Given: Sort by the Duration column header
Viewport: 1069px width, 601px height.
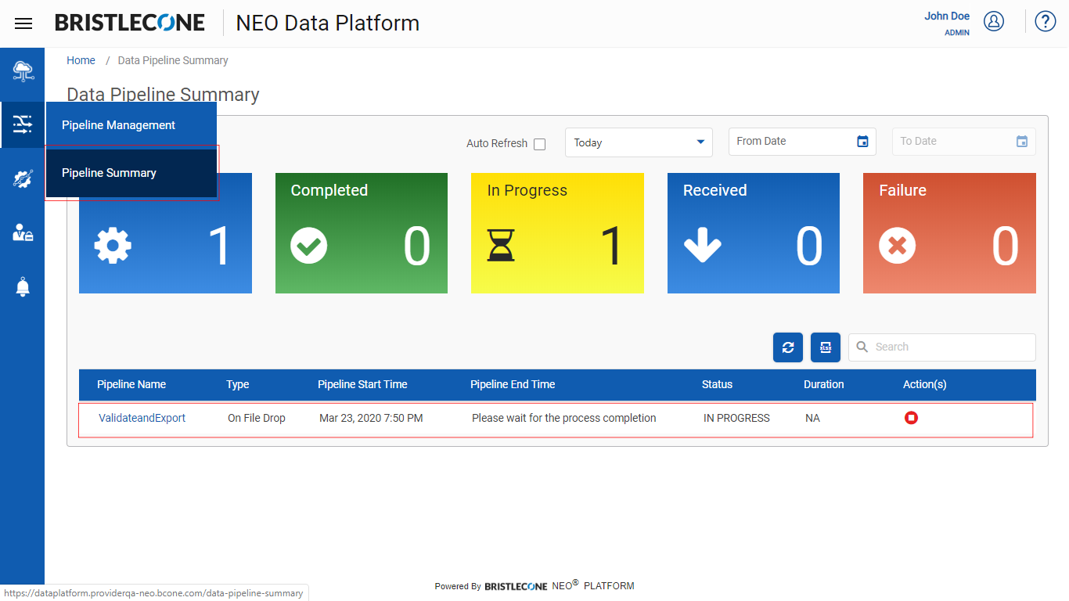Looking at the screenshot, I should tap(824, 384).
